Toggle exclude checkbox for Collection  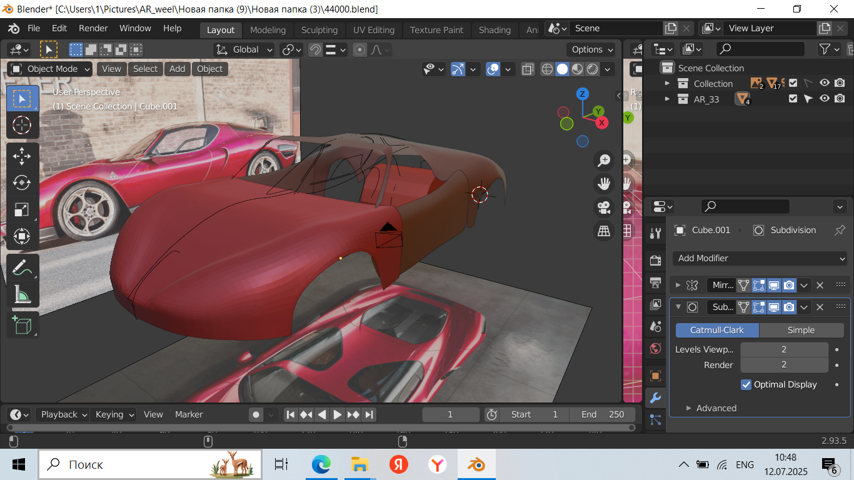[793, 83]
